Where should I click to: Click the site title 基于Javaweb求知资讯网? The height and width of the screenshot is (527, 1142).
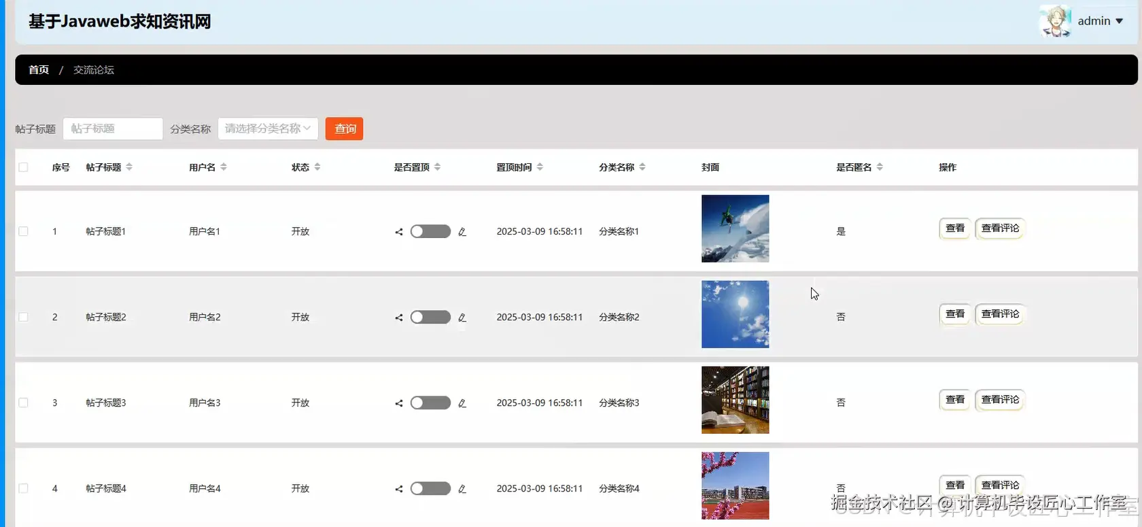click(x=120, y=22)
